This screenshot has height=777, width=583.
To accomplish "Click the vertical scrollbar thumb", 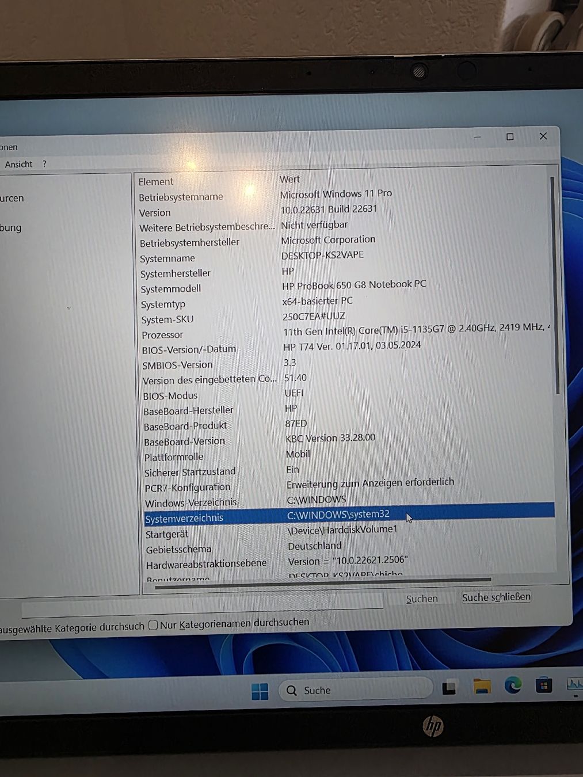I will [556, 285].
